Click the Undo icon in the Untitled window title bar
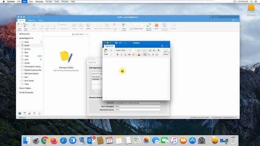 pos(120,43)
